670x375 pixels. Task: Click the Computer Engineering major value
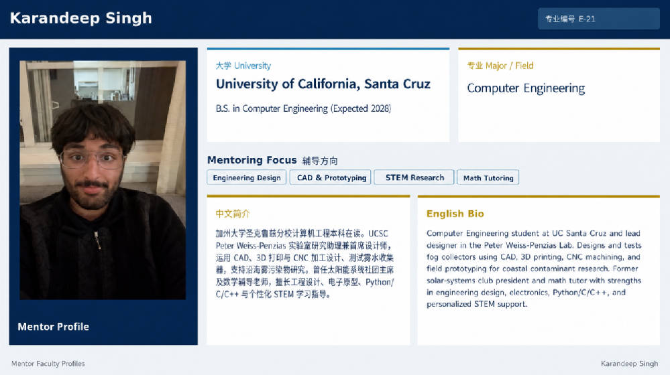click(526, 88)
